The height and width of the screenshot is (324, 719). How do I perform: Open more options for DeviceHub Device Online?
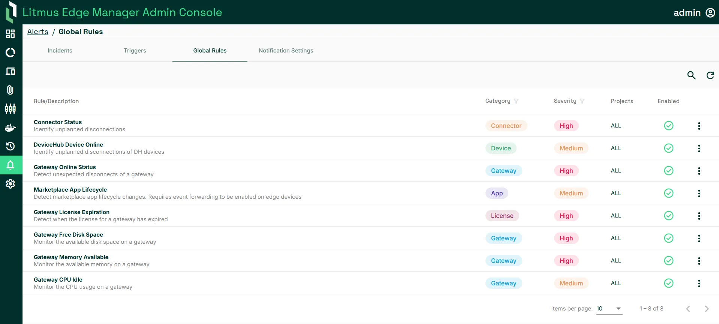point(699,148)
